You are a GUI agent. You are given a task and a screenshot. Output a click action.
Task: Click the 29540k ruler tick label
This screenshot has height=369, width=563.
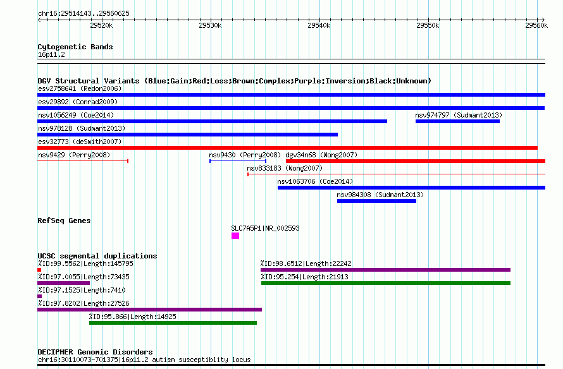click(319, 25)
